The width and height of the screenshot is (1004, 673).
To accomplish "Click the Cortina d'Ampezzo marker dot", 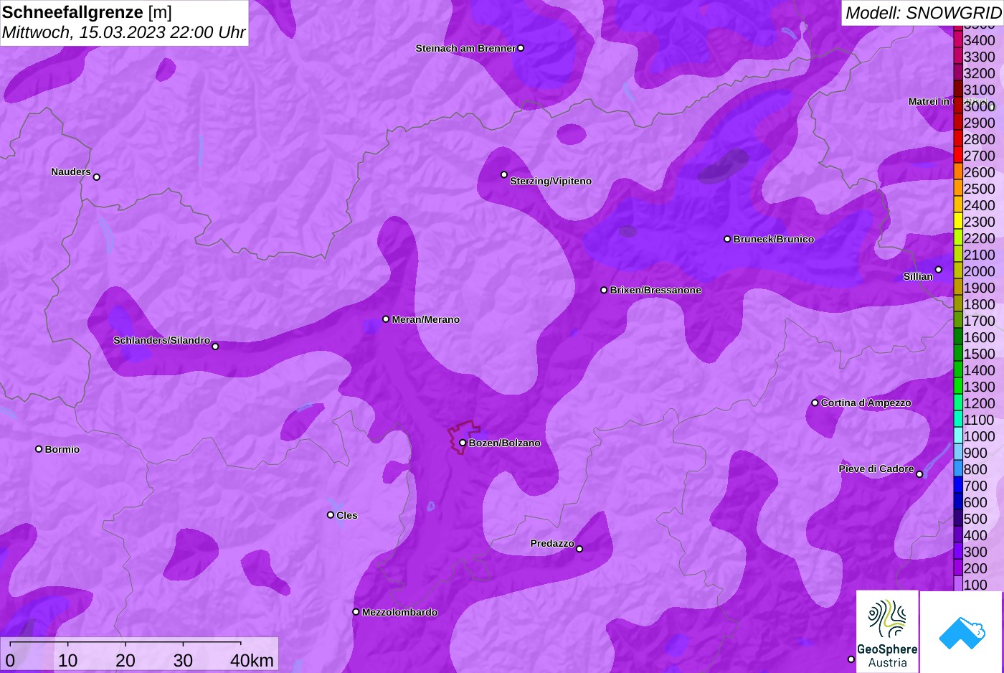I will (x=815, y=403).
